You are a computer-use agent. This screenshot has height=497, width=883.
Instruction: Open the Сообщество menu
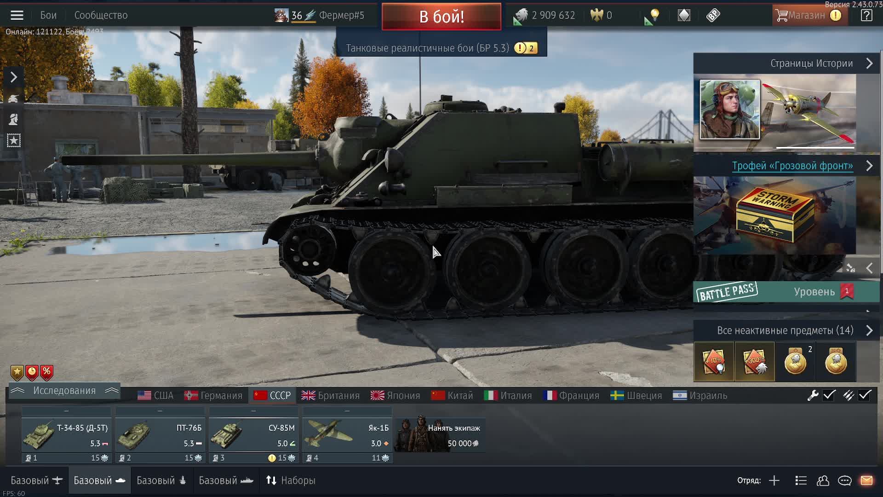(101, 15)
